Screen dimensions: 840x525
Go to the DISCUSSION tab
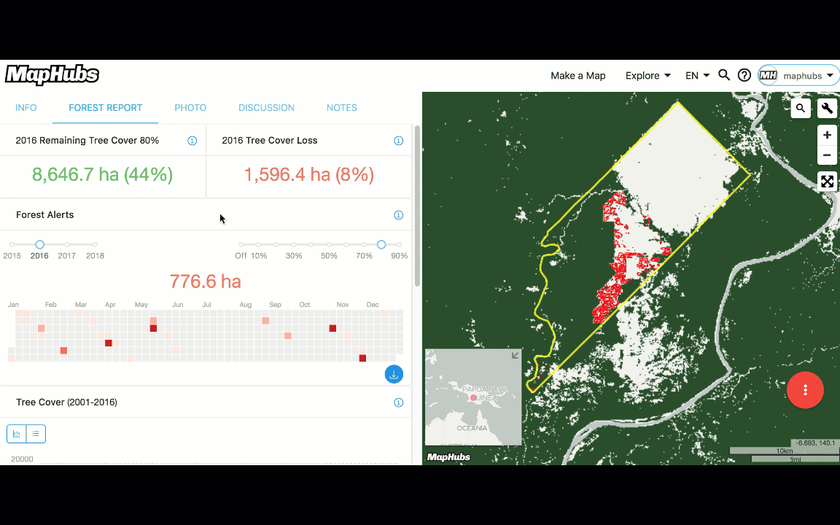tap(266, 108)
